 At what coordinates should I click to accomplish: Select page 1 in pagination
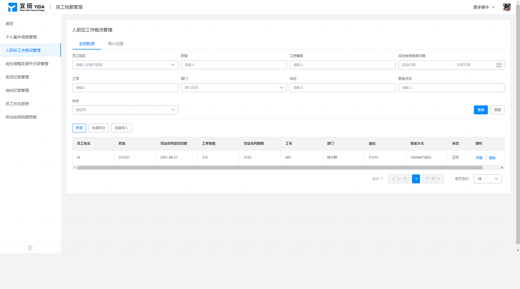pyautogui.click(x=416, y=179)
